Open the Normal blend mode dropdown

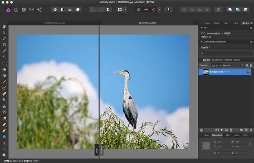(233, 65)
